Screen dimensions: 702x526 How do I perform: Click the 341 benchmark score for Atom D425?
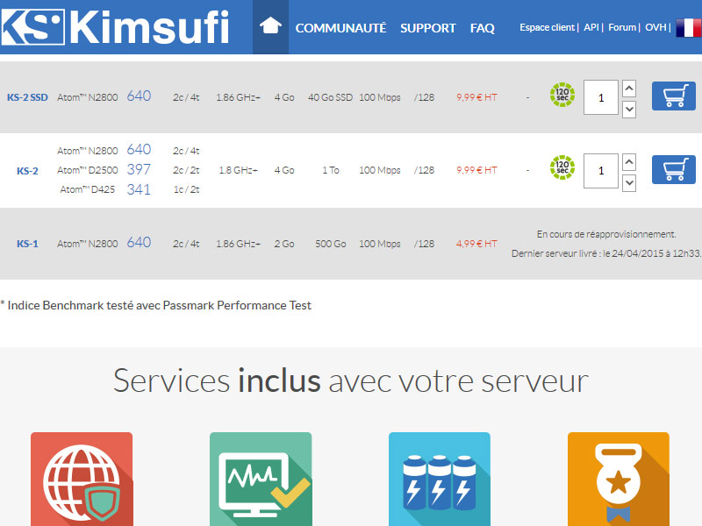[x=139, y=189]
